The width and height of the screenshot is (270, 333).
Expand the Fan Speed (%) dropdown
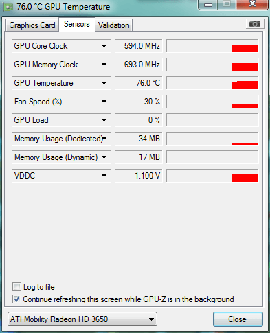pyautogui.click(x=104, y=102)
